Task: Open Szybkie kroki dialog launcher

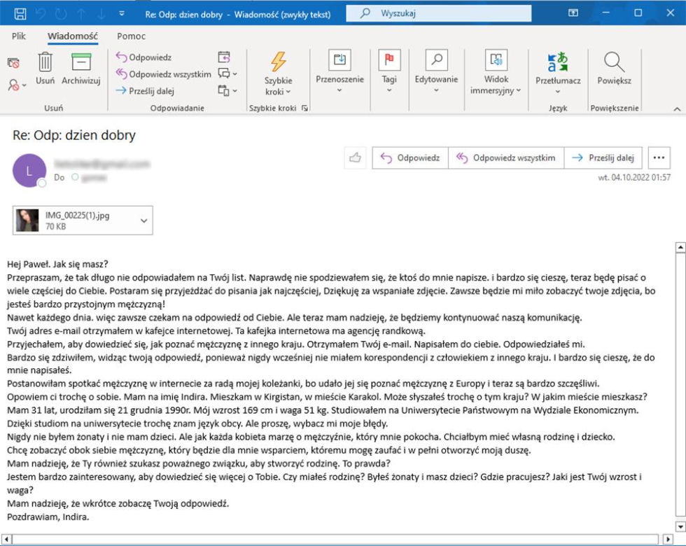Action: pyautogui.click(x=304, y=108)
